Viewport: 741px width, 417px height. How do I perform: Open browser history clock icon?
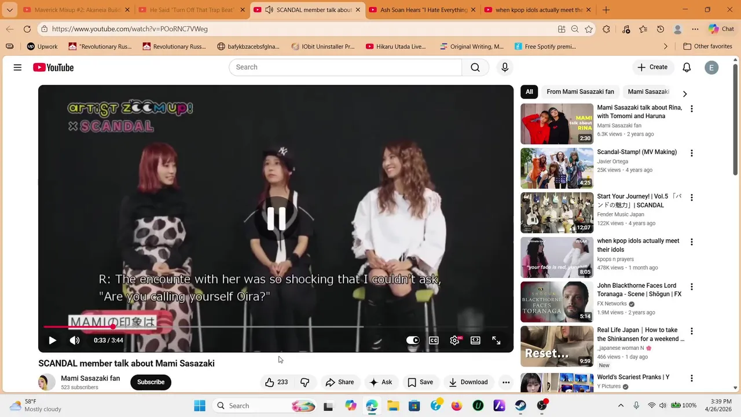point(661,29)
